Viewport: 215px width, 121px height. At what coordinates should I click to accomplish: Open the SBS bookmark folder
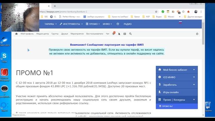(x=44, y=17)
